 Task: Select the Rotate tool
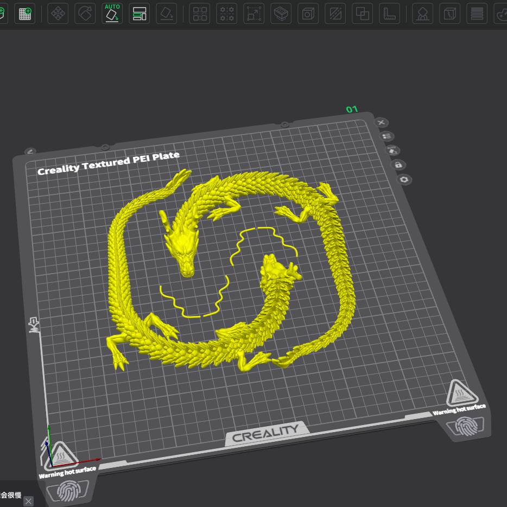tap(85, 14)
